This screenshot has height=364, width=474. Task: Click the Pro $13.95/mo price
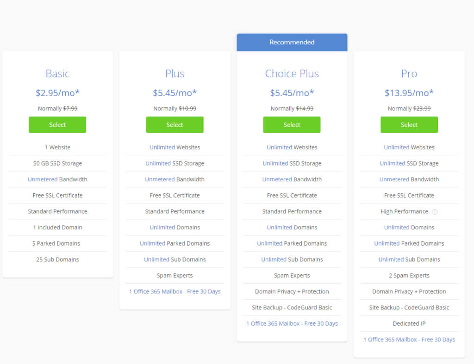(409, 93)
